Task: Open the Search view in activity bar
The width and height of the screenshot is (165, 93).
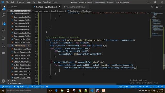Action: [3, 15]
